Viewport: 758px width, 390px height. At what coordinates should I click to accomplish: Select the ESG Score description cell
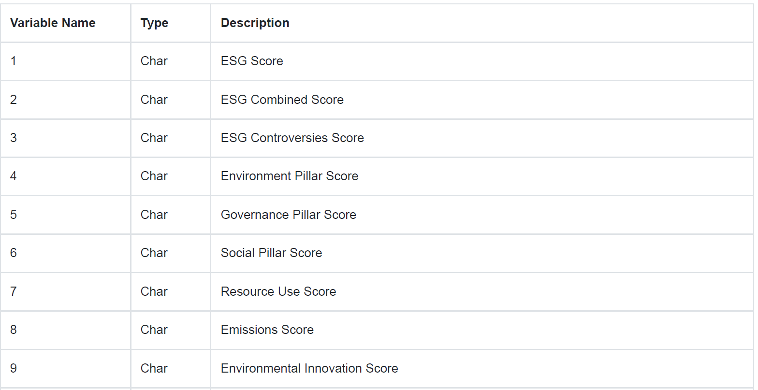point(252,61)
